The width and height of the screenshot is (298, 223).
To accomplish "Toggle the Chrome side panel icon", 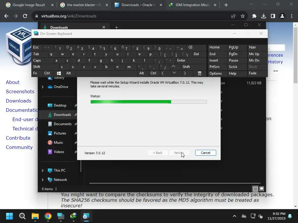I will click(273, 16).
